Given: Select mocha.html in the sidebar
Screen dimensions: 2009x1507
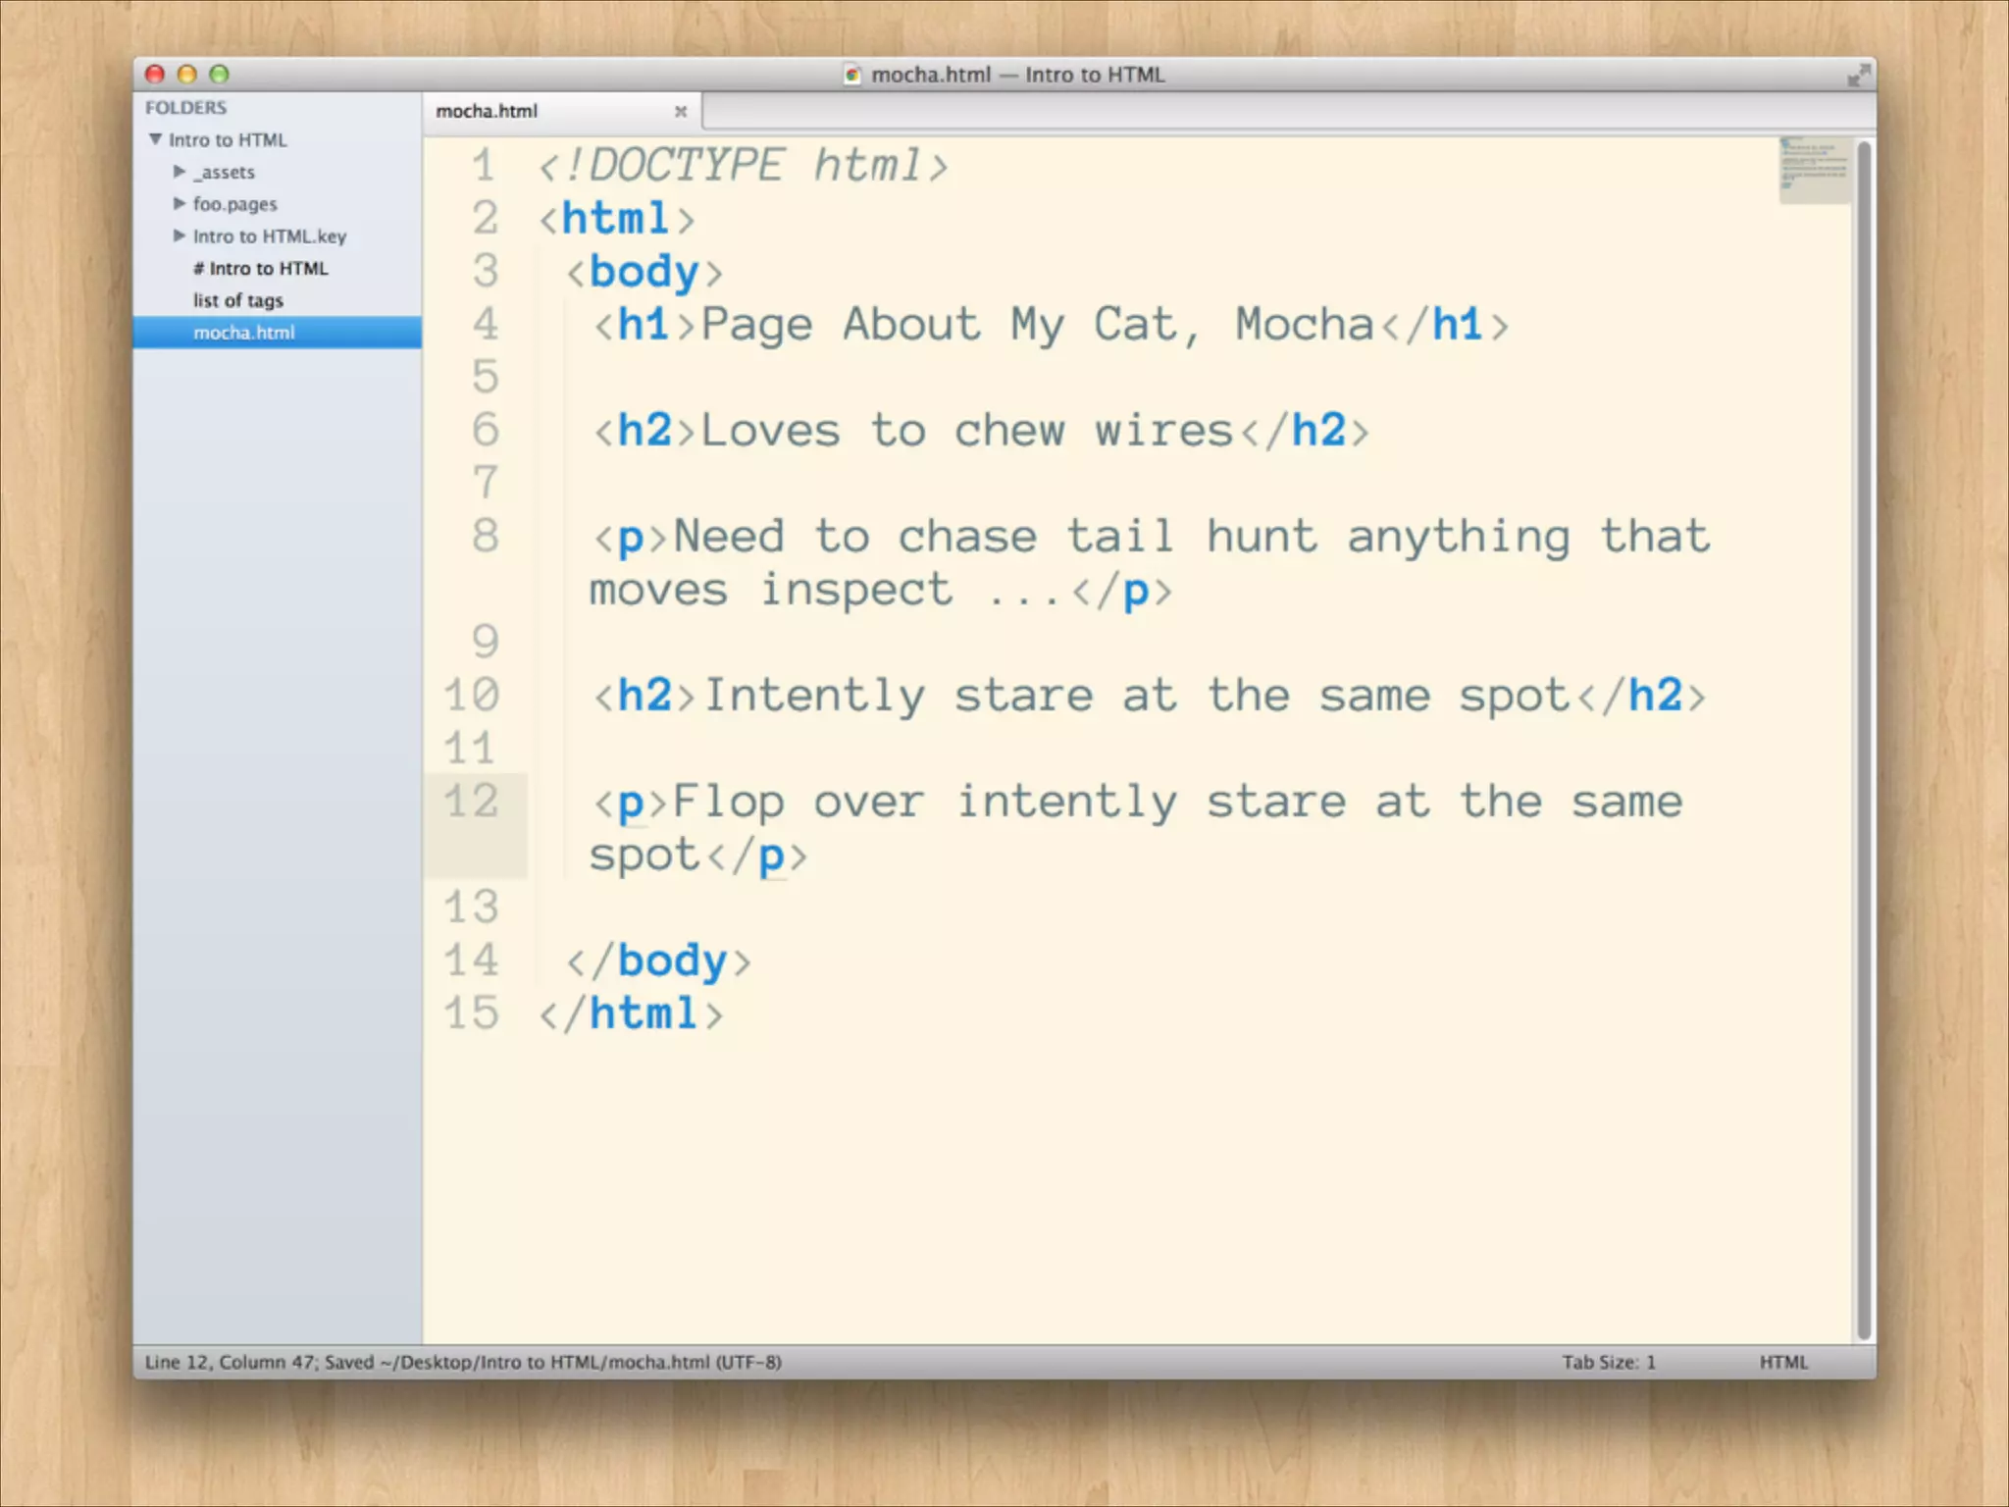Looking at the screenshot, I should pos(243,333).
